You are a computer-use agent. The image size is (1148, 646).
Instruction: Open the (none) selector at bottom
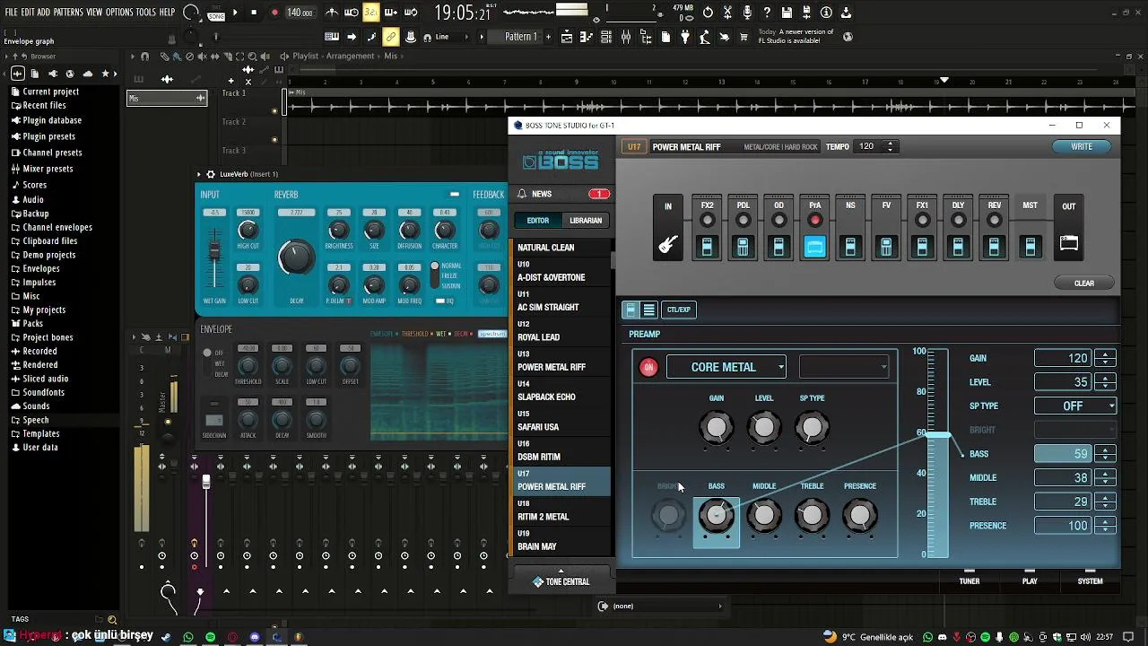coord(661,606)
